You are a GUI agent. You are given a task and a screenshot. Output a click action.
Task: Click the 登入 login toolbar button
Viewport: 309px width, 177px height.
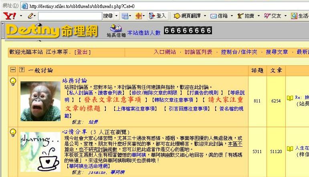[157, 16]
